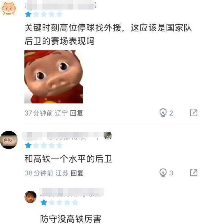Open the dark tattoo avatar profile
The image size is (203, 224).
tap(9, 140)
